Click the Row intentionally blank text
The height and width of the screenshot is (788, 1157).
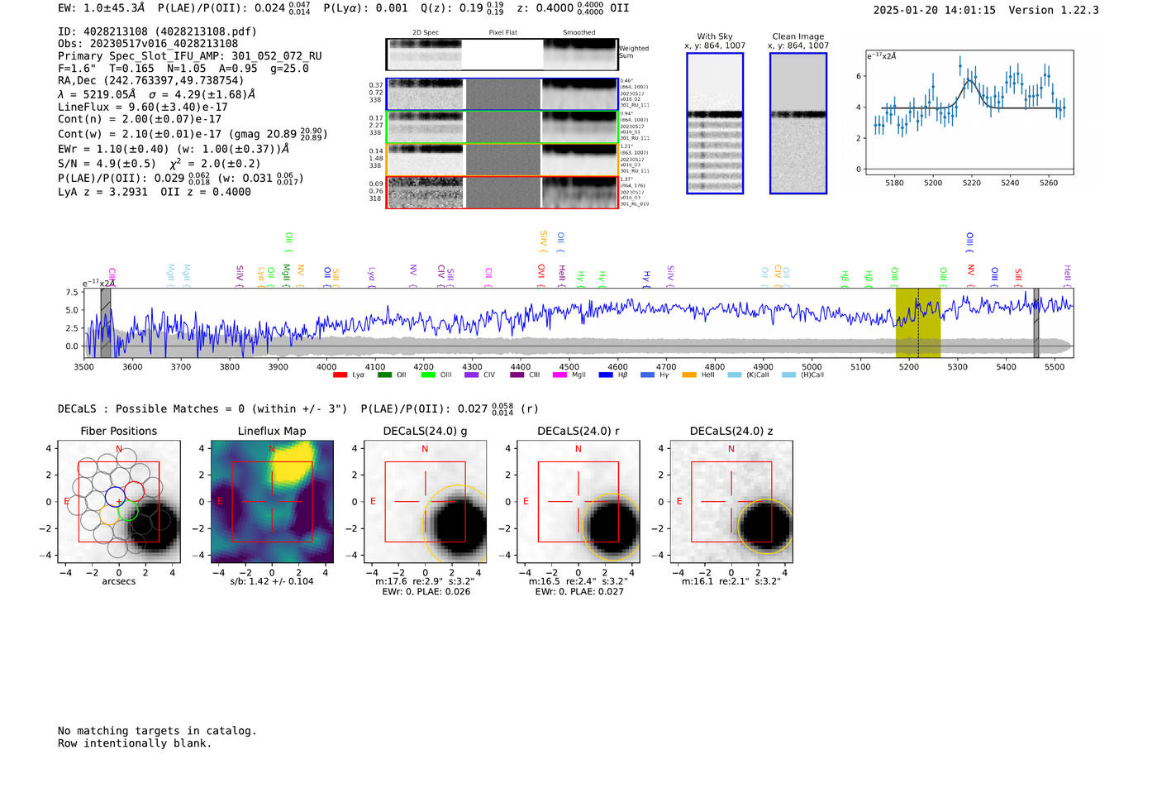pos(135,743)
